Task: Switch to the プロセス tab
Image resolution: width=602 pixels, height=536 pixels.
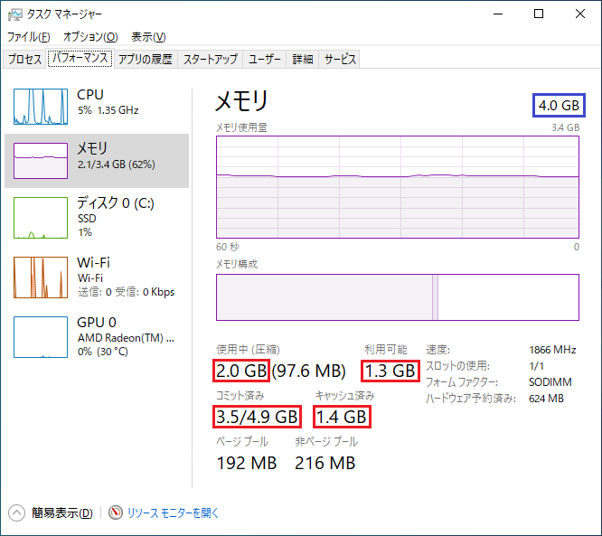Action: tap(24, 59)
